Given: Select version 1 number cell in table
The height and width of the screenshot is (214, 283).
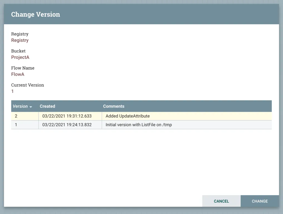Looking at the screenshot, I should point(16,125).
